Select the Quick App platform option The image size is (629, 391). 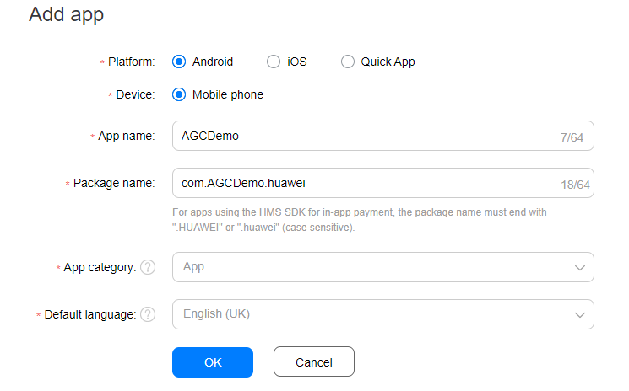[348, 62]
